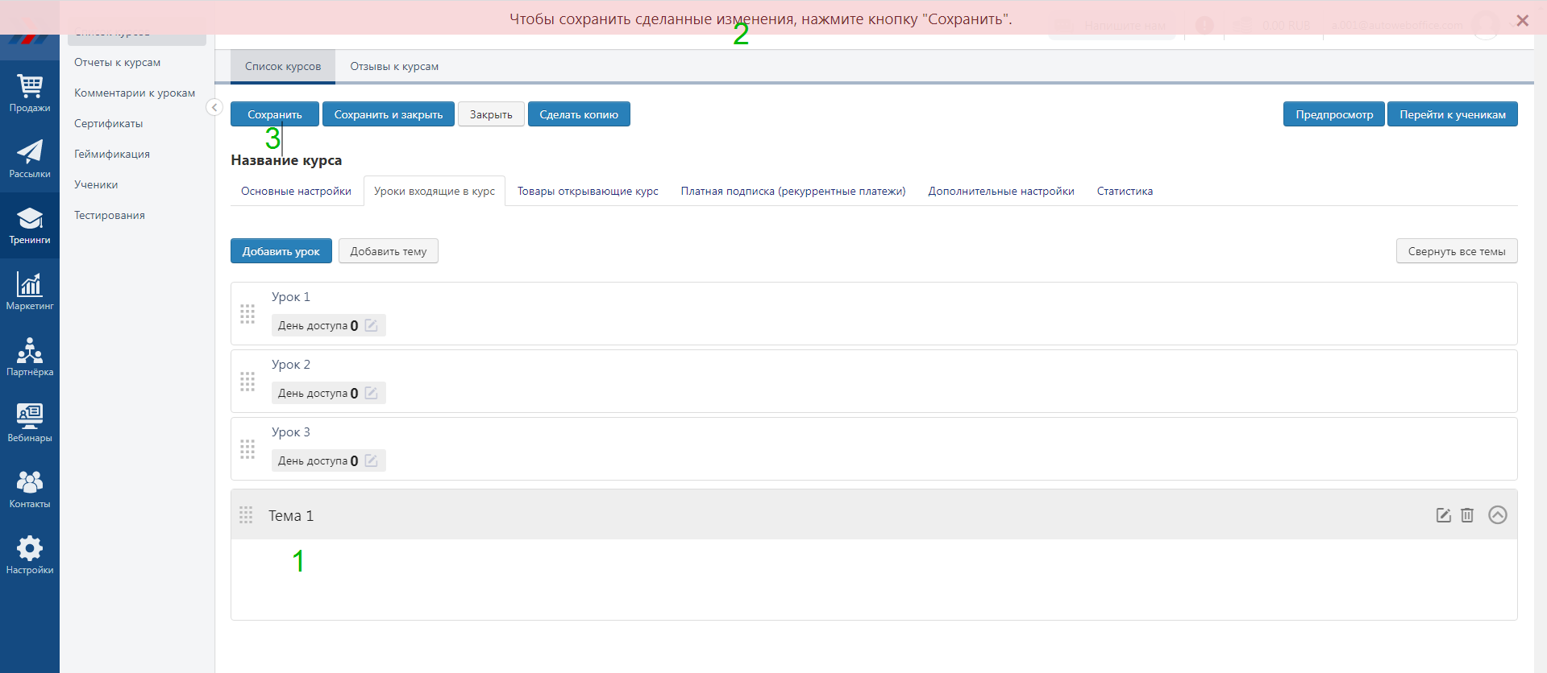This screenshot has width=1547, height=673.
Task: Open the Настройки gear icon
Action: coord(30,555)
